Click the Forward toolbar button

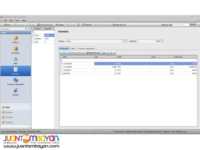click(19, 25)
